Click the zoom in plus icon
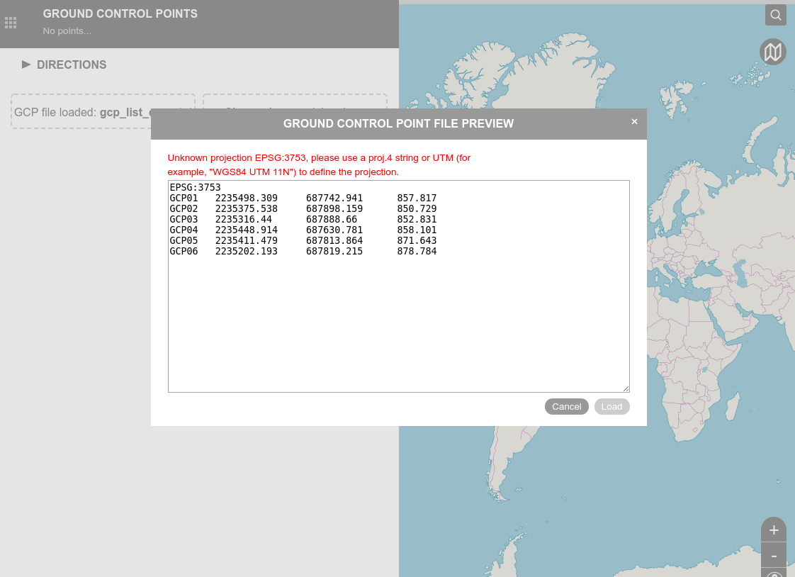 coord(773,529)
